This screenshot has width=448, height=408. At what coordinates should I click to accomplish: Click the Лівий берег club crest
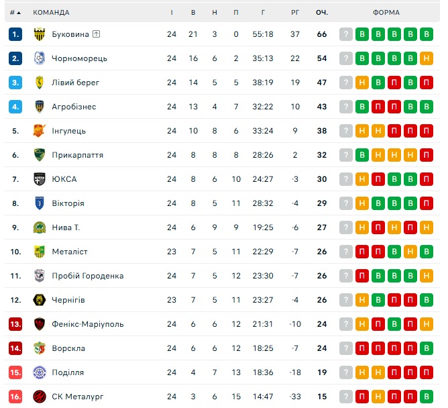[39, 83]
